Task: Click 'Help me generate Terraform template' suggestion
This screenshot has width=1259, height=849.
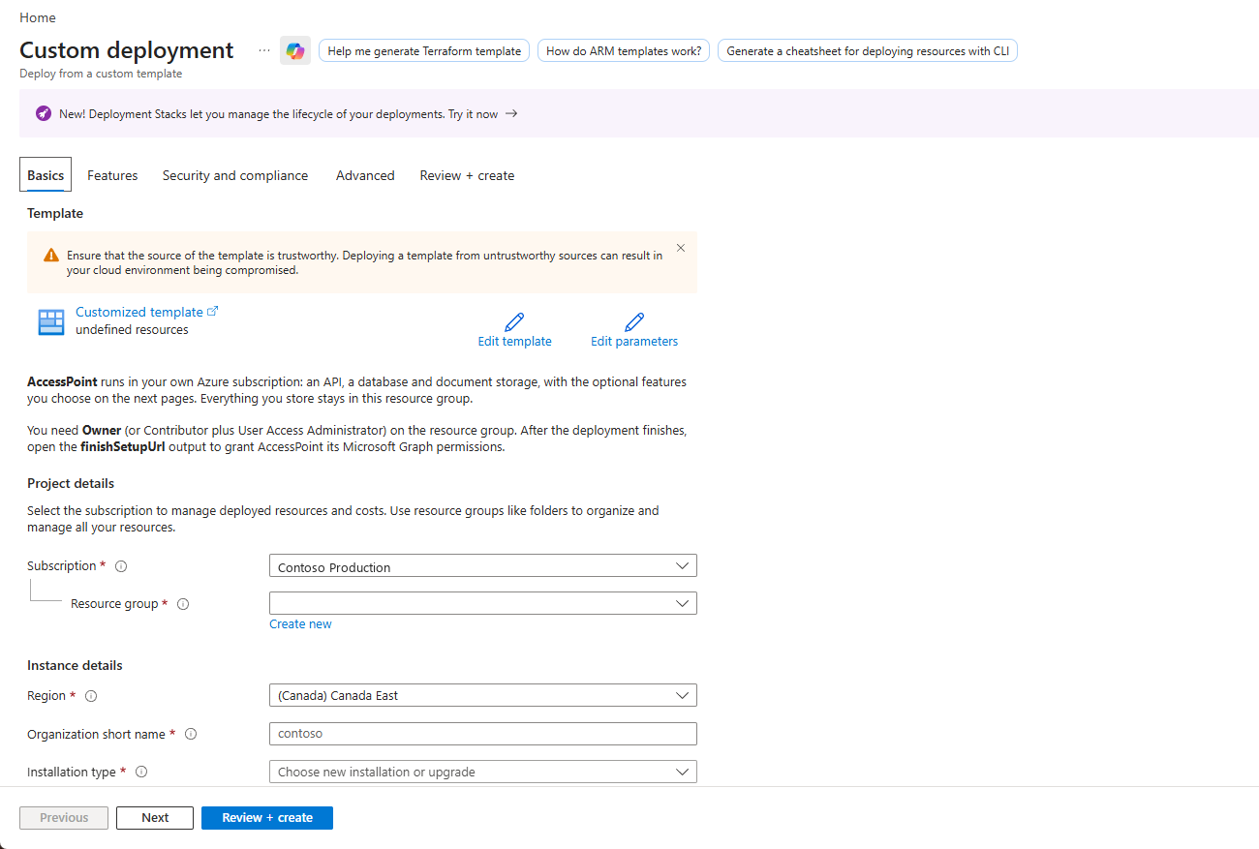Action: (424, 51)
